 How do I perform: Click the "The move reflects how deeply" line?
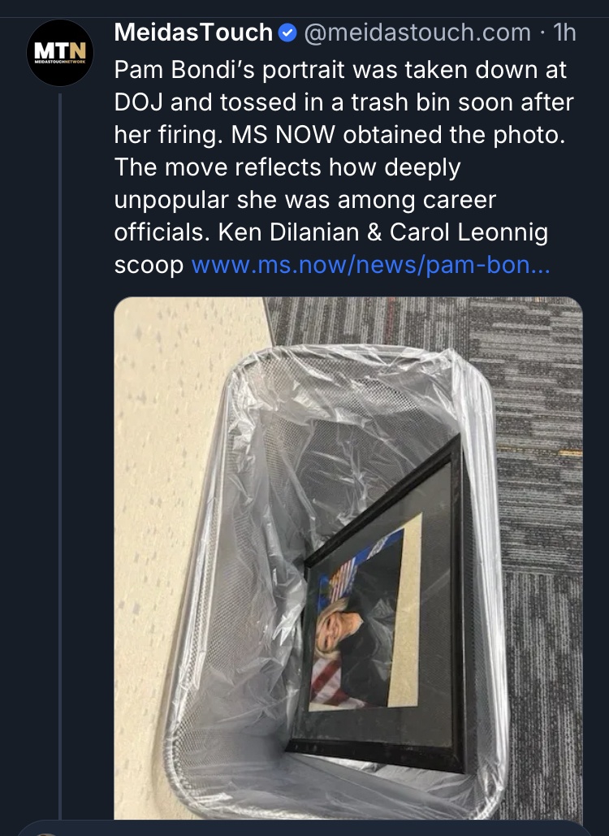[287, 167]
